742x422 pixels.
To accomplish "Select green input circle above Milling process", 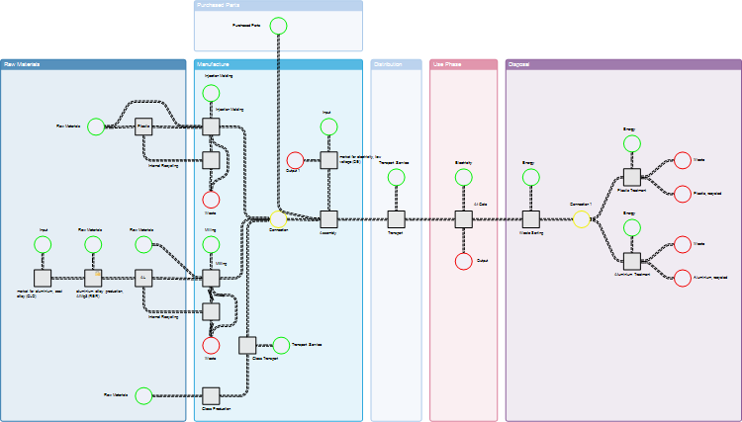I will click(211, 244).
